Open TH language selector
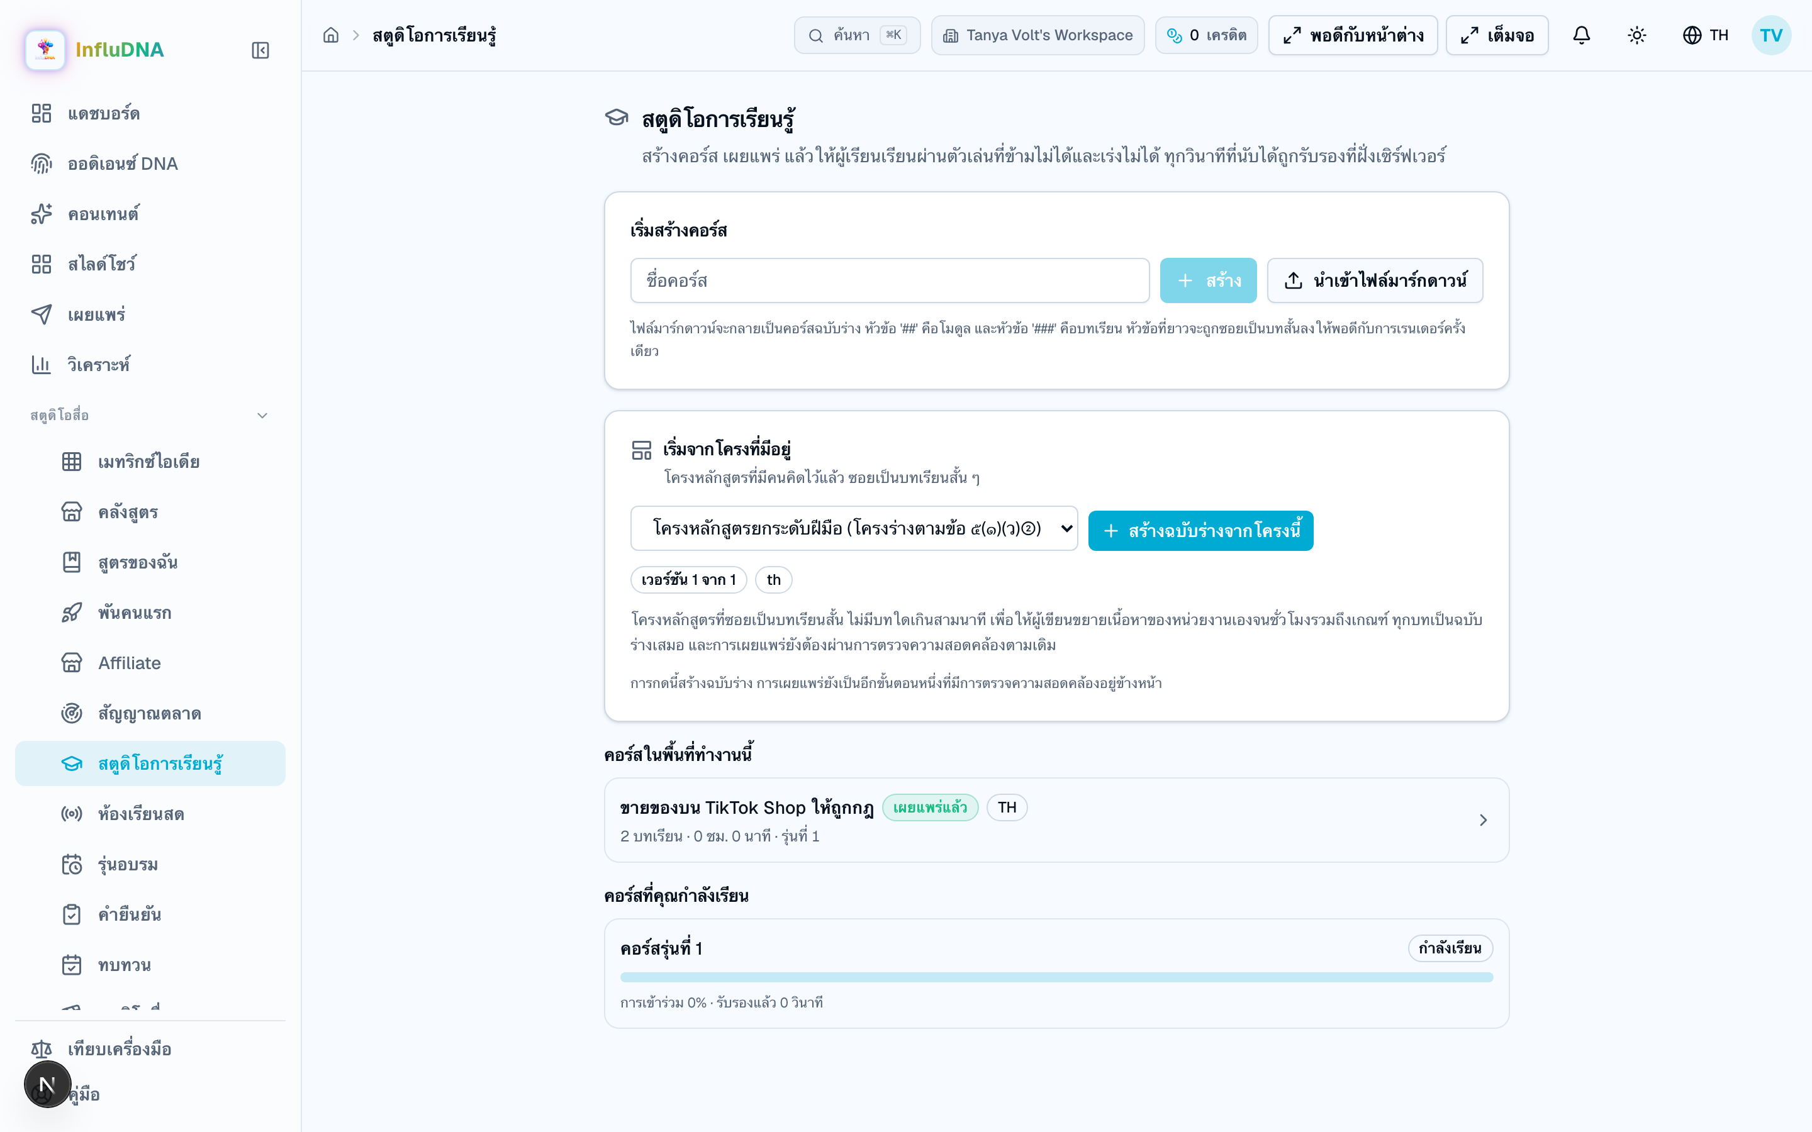 click(1706, 35)
